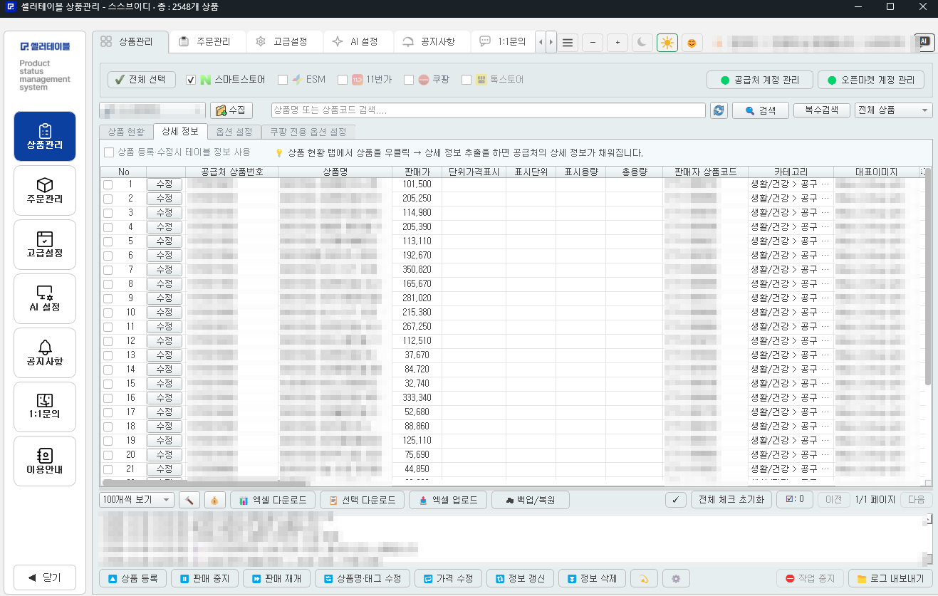Click the 가격 수정 button
The width and height of the screenshot is (938, 596).
[x=449, y=579]
